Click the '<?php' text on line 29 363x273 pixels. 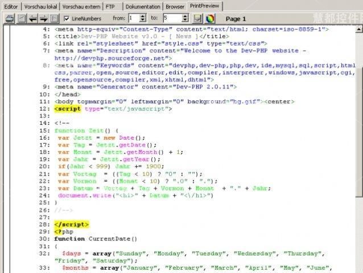(64, 231)
